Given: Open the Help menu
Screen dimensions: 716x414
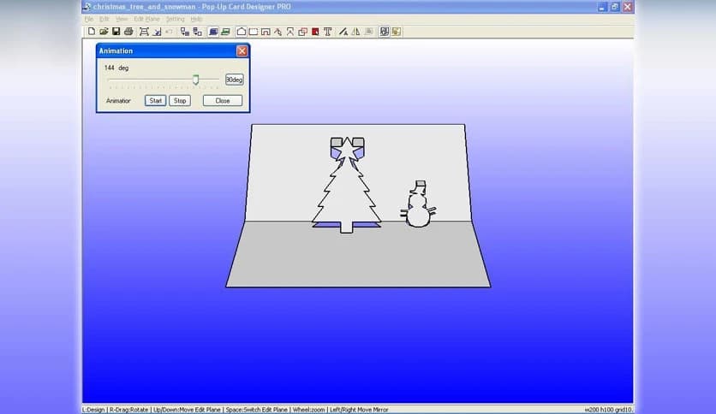Looking at the screenshot, I should 196,19.
